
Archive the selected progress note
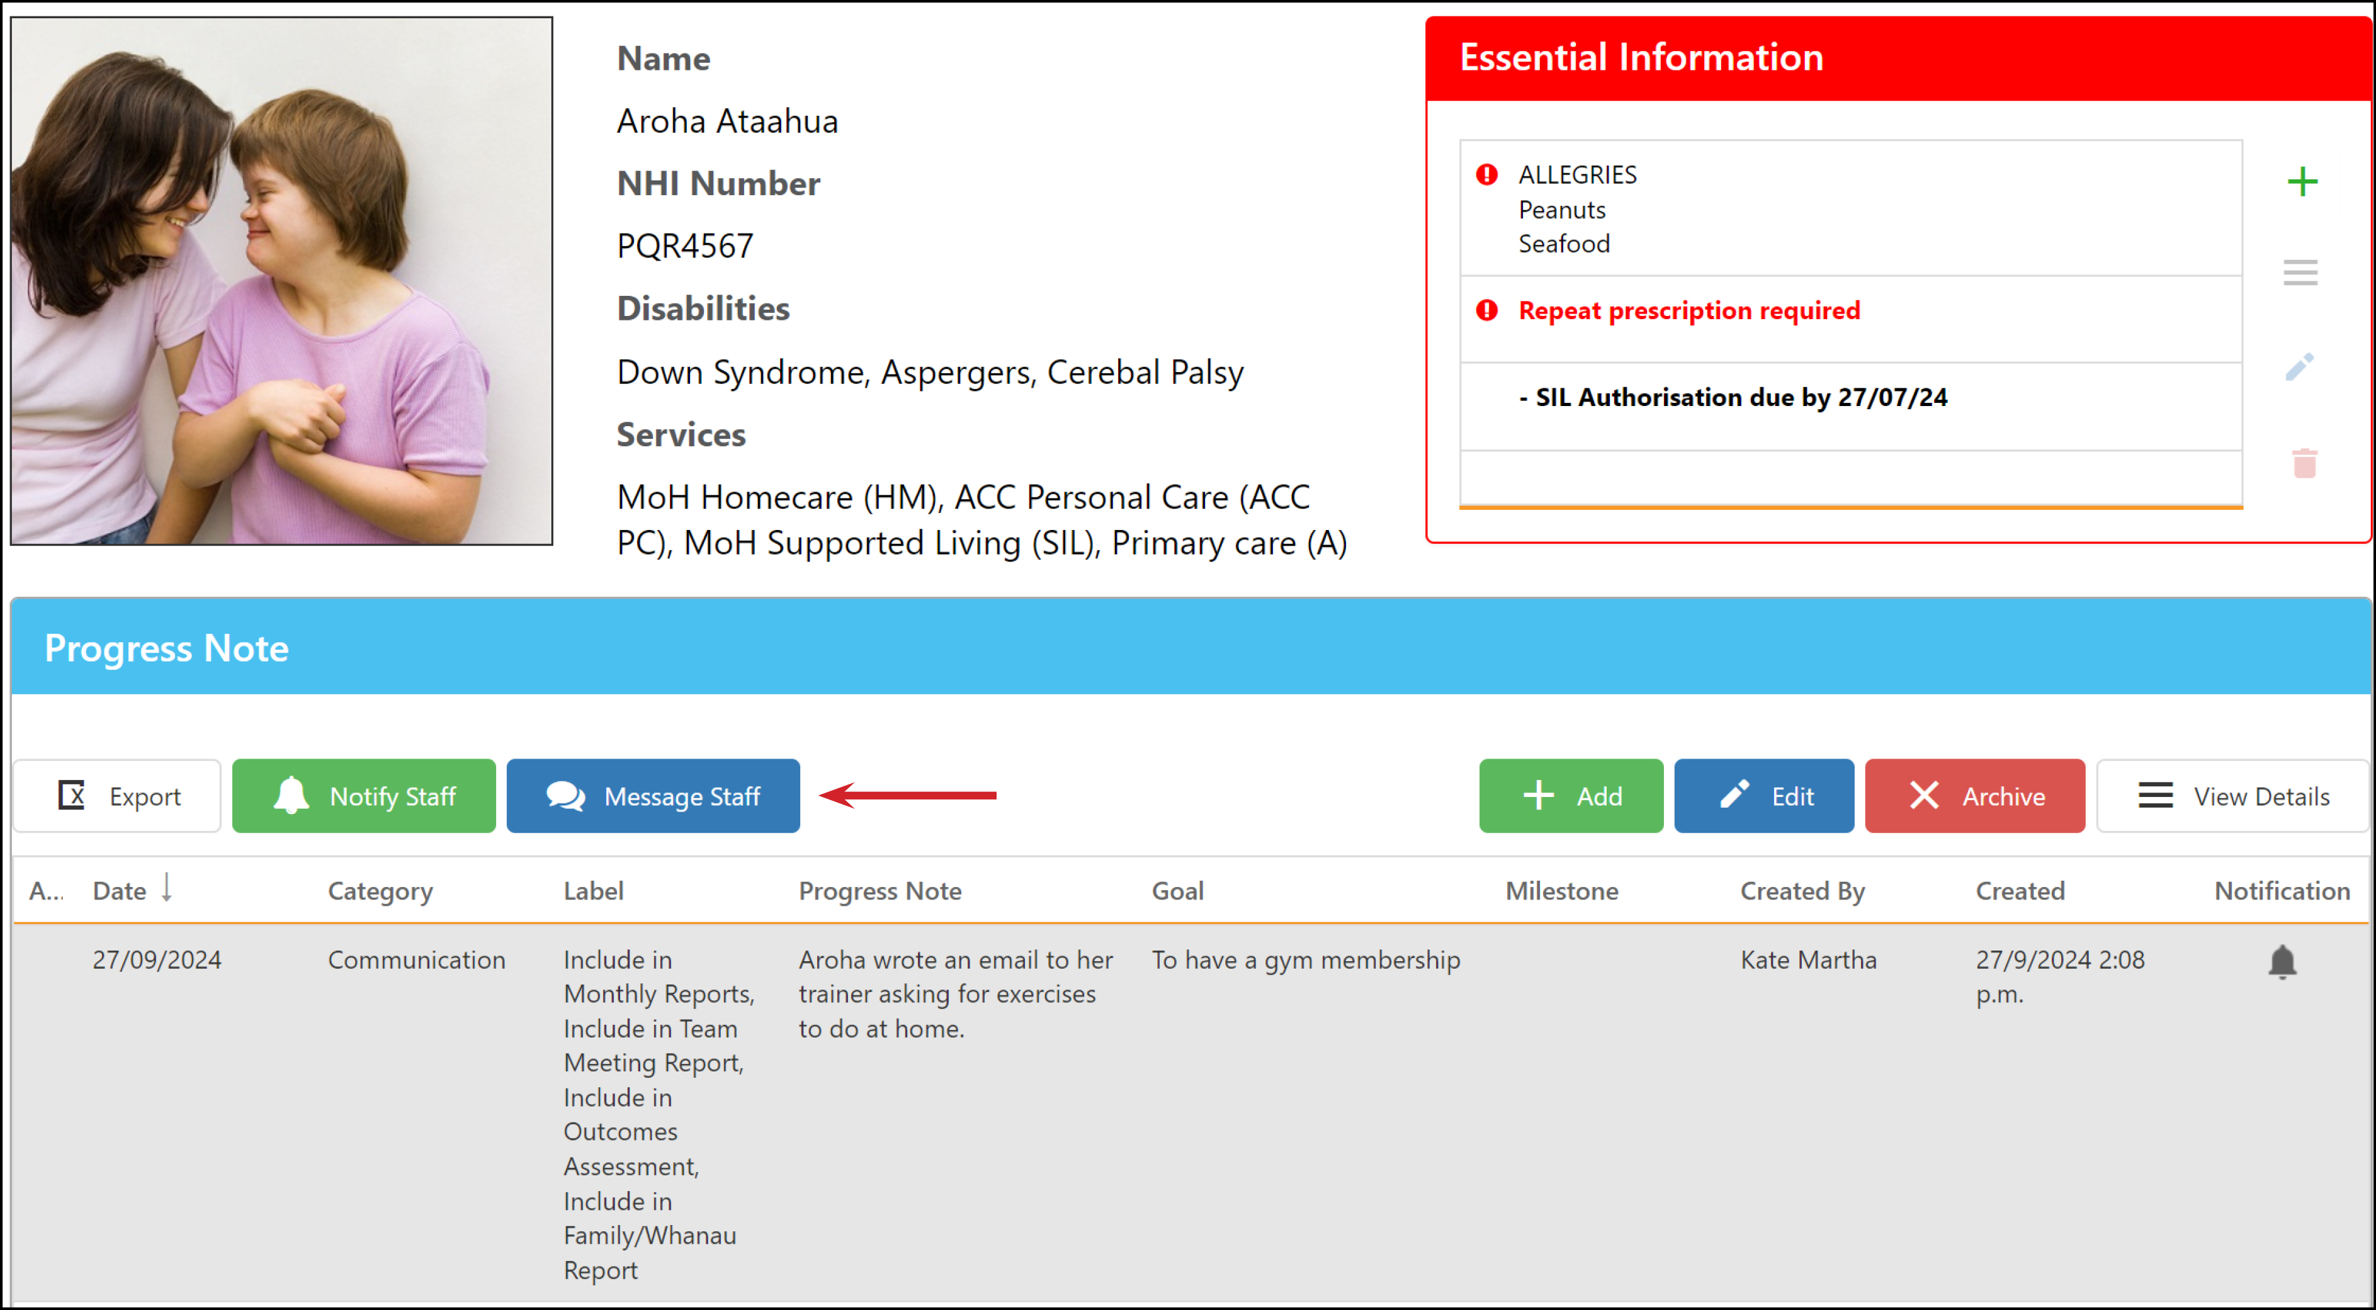pos(1975,795)
